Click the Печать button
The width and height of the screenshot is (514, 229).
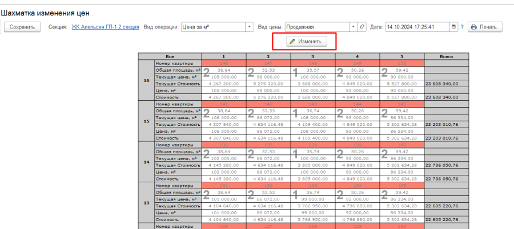click(x=485, y=27)
